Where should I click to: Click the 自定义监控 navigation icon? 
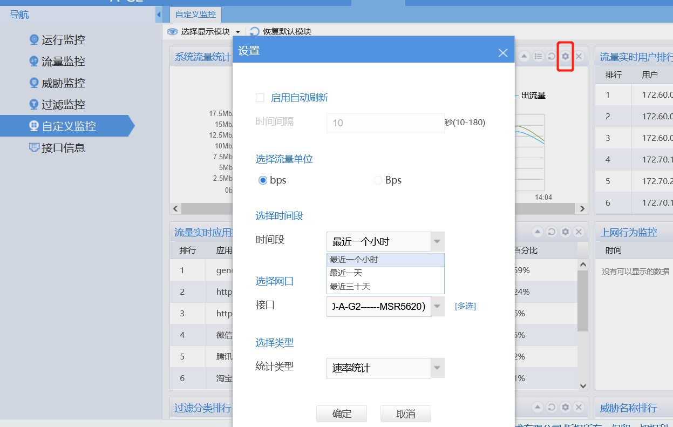pos(34,126)
